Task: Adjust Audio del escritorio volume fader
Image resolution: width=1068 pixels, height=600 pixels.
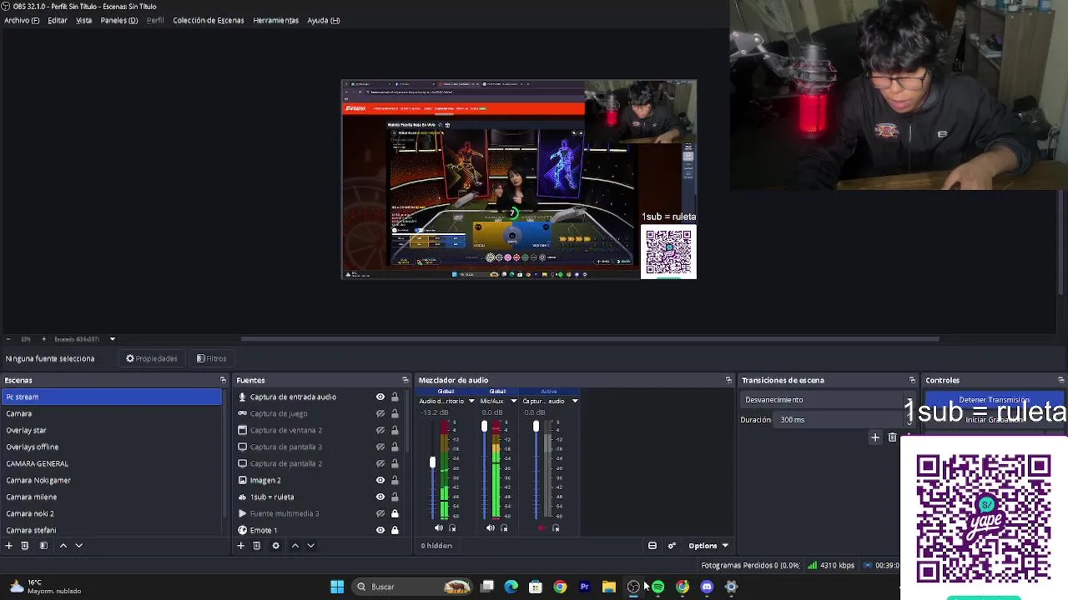Action: pos(432,462)
